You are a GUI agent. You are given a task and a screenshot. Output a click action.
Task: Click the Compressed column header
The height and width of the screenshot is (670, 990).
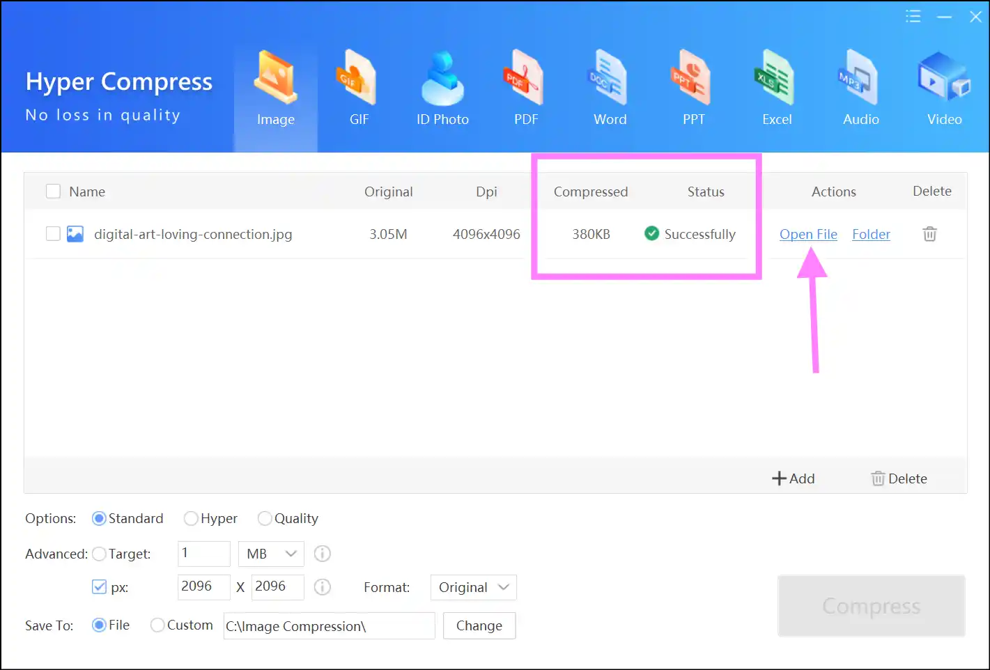click(591, 192)
